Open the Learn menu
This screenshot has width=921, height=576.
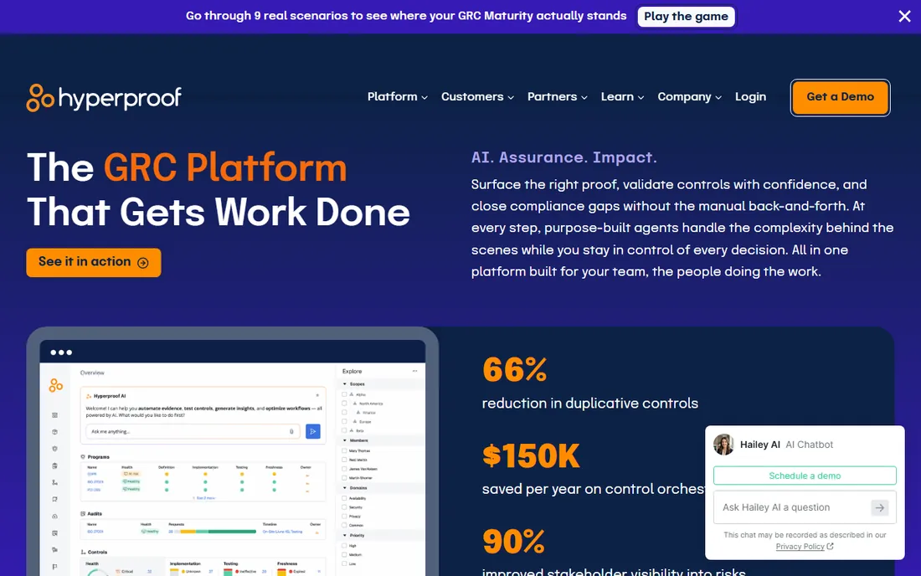point(622,97)
